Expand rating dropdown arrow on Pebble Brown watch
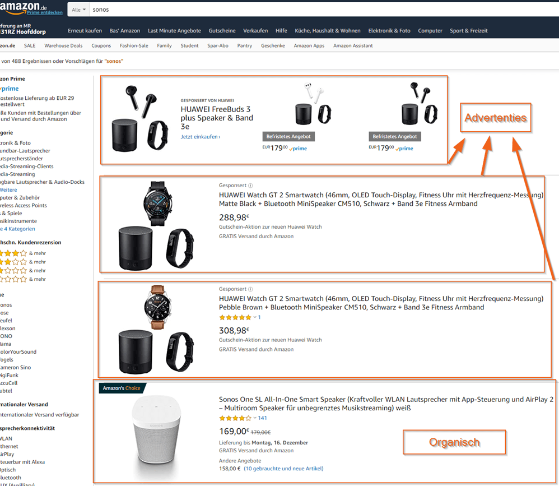This screenshot has height=486, width=559. [255, 317]
